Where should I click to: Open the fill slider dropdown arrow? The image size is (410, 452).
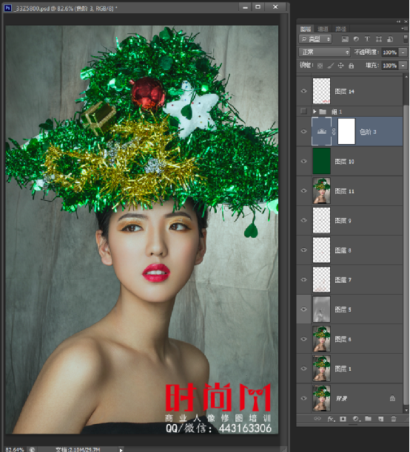pyautogui.click(x=403, y=66)
